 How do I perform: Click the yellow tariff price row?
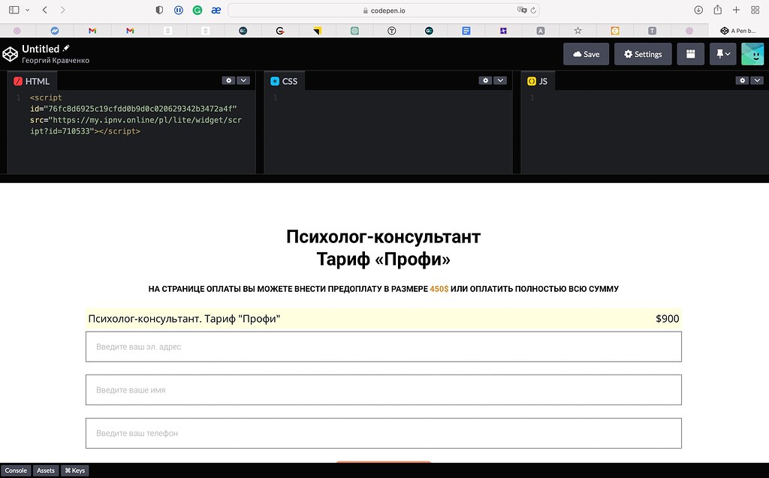pos(384,318)
